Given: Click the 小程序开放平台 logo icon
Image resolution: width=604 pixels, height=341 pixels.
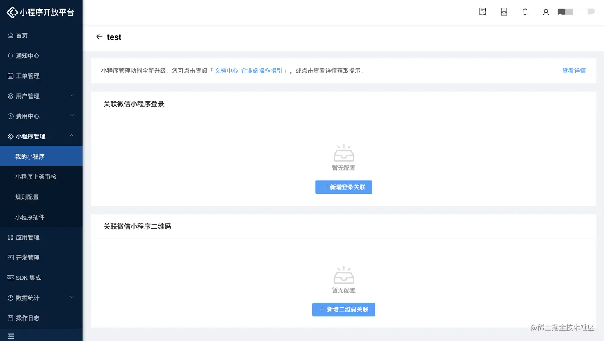Looking at the screenshot, I should click(x=12, y=12).
